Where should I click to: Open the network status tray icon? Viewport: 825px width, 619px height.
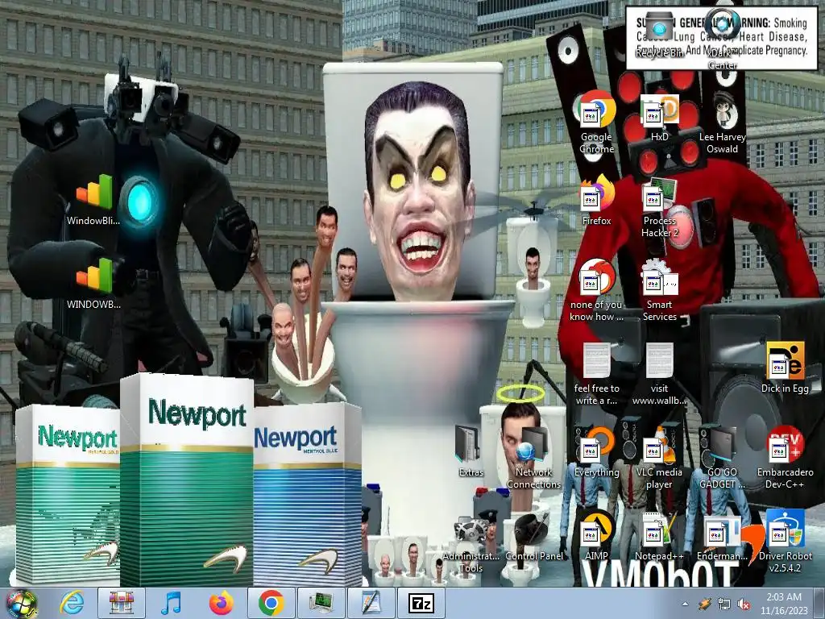coord(724,604)
